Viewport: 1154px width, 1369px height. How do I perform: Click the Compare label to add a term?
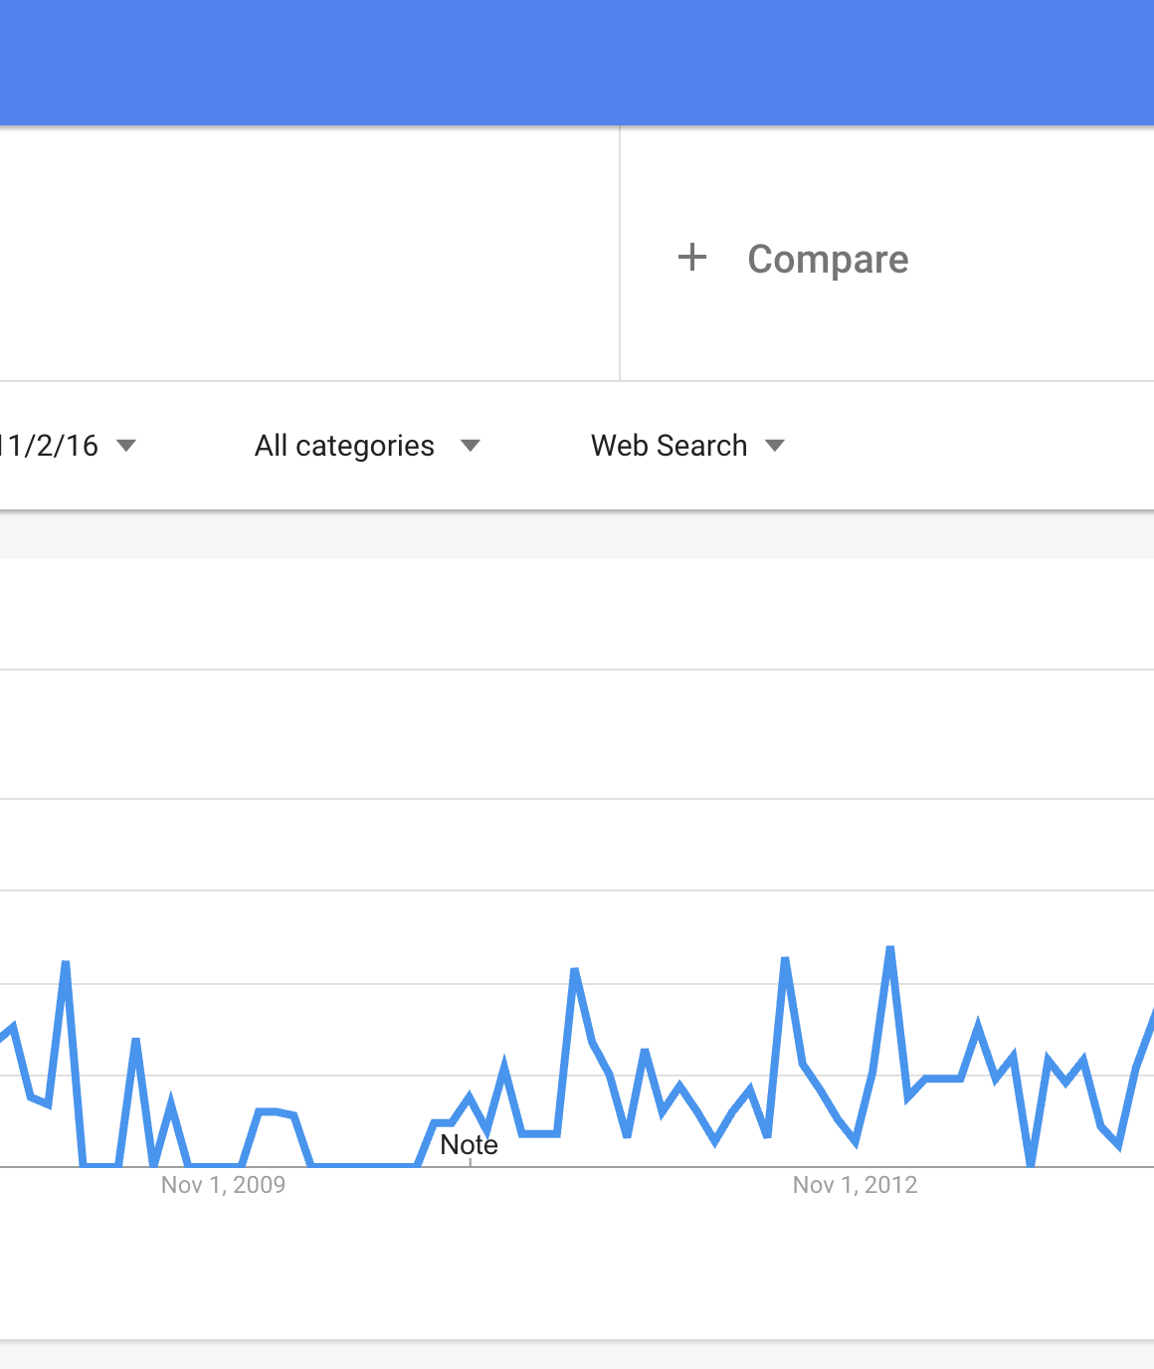(x=827, y=260)
